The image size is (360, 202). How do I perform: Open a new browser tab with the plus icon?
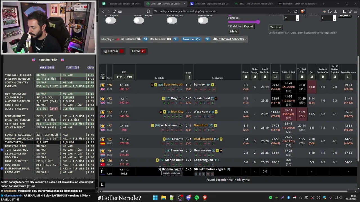coord(323,4)
